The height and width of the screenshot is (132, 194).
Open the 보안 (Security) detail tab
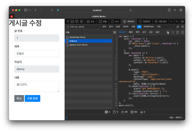click(157, 32)
